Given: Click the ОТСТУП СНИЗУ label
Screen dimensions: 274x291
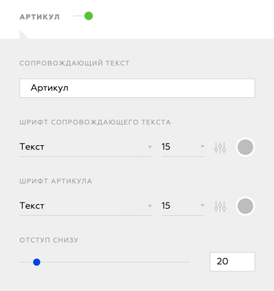Looking at the screenshot, I should [x=49, y=240].
